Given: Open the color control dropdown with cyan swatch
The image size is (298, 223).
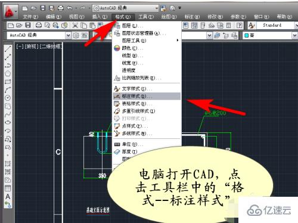Looking at the screenshot, I should coord(270,35).
